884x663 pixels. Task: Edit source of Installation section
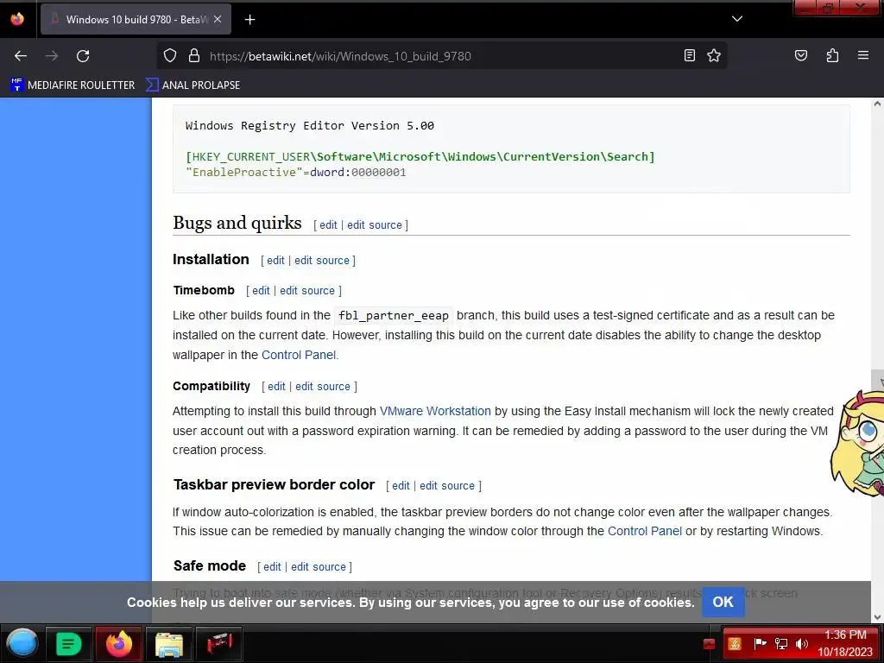pos(322,261)
